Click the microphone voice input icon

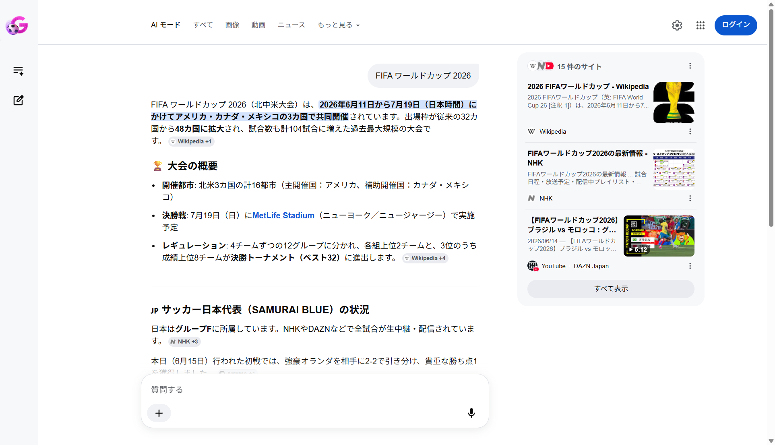(x=471, y=413)
